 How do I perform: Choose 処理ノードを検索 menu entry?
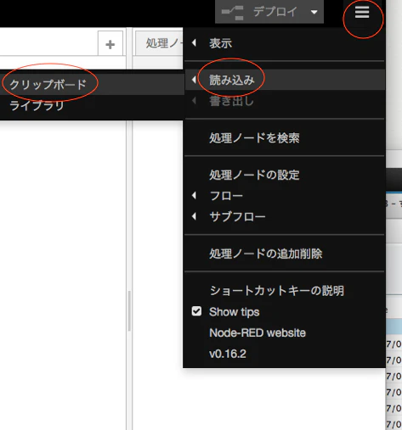pyautogui.click(x=284, y=138)
